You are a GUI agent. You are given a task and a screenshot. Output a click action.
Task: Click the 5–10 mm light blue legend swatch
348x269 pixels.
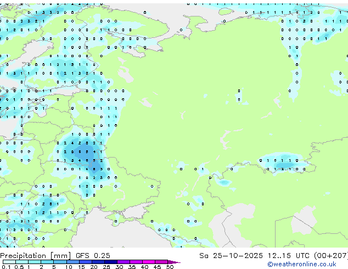click(60, 262)
